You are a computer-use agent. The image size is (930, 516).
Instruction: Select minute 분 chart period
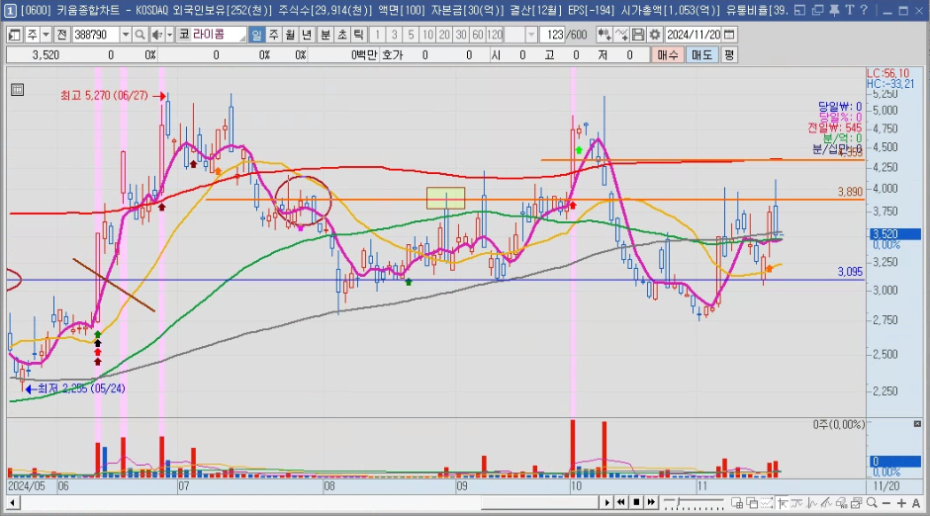pyautogui.click(x=325, y=35)
